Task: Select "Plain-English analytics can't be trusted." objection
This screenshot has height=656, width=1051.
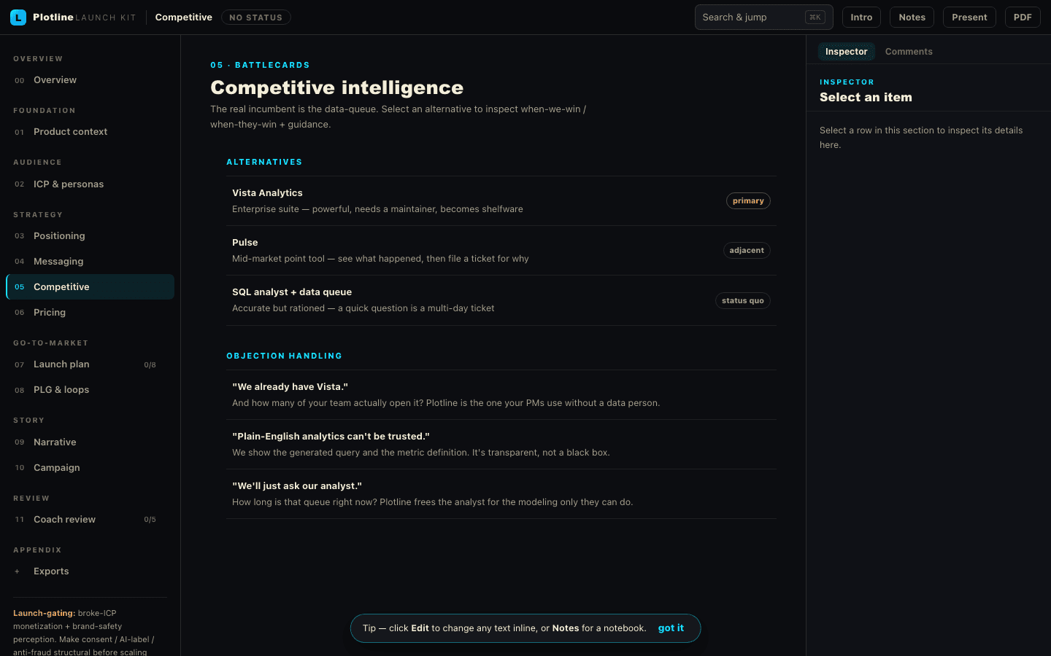Action: [x=501, y=445]
